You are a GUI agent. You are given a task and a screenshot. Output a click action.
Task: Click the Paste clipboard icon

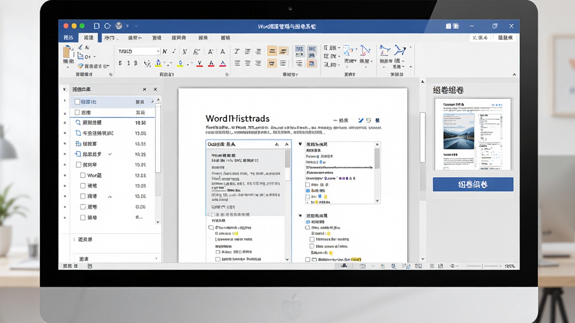67,51
